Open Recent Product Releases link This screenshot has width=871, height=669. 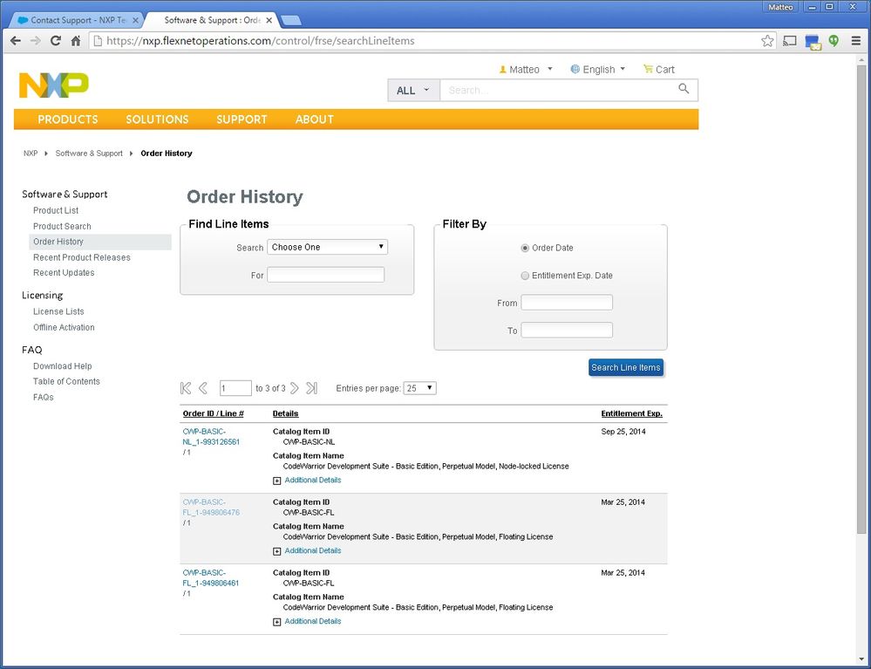coord(82,257)
